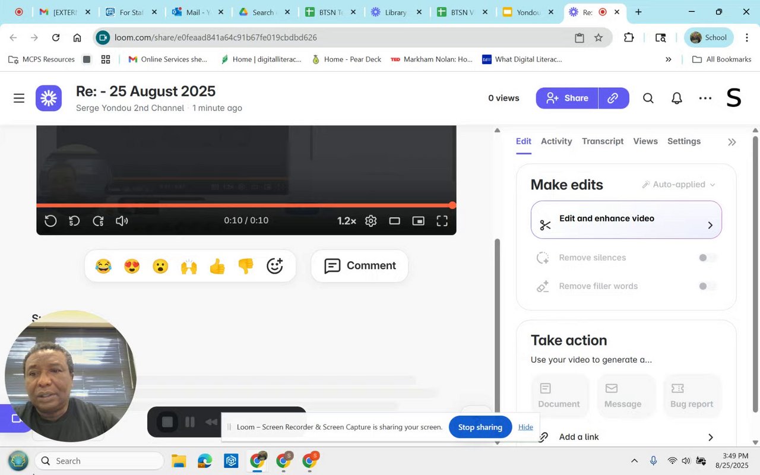Reload the current page

coord(56,37)
